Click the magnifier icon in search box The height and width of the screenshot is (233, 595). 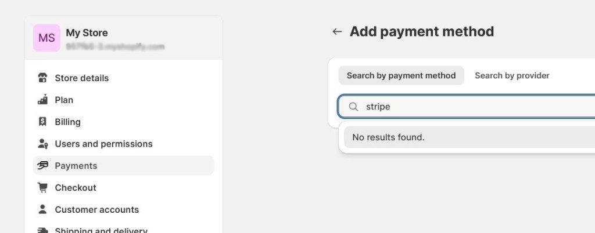[353, 107]
